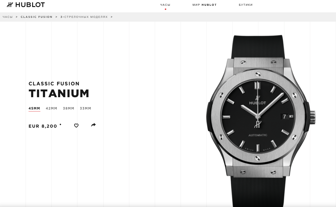Click the HUBLOT wordmark in header

[x=30, y=5]
